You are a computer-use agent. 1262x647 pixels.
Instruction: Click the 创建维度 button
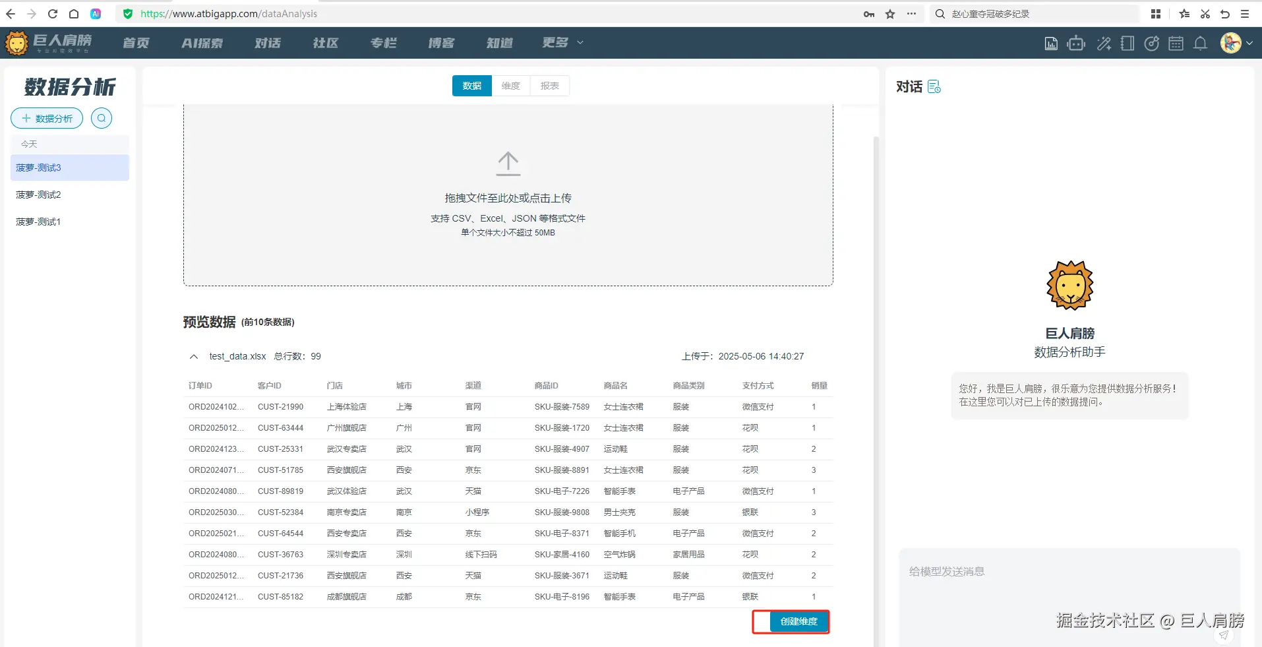pos(799,621)
